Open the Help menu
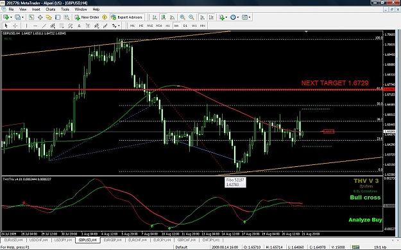The height and width of the screenshot is (250, 401). point(96,10)
